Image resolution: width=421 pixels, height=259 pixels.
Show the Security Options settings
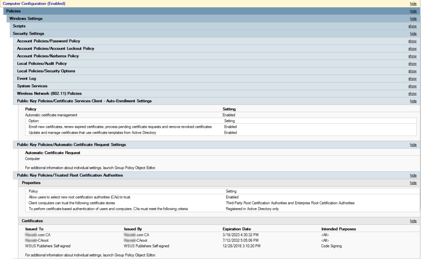coord(412,71)
